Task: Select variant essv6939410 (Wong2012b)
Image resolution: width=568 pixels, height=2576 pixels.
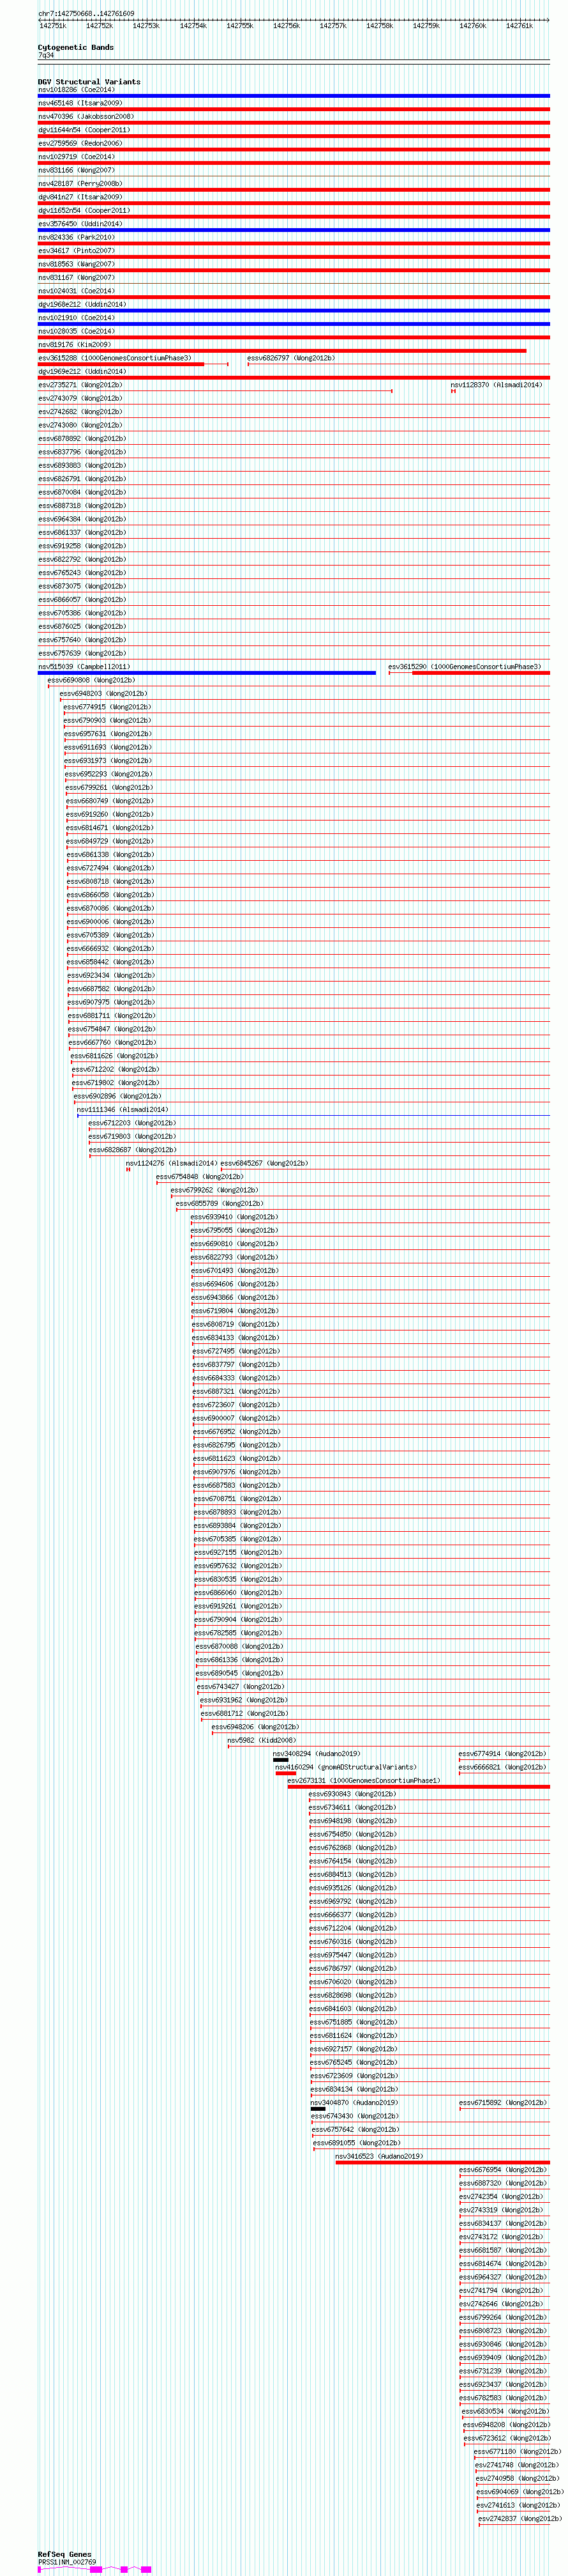Action: 235,1218
